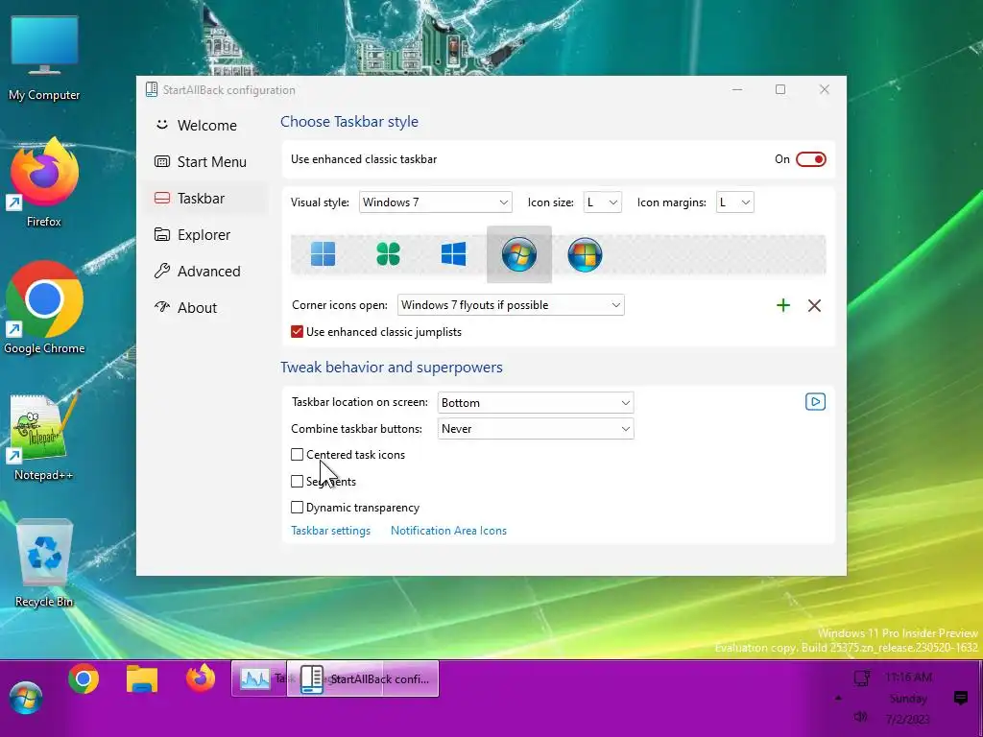Open Corner icons open dropdown

(511, 304)
